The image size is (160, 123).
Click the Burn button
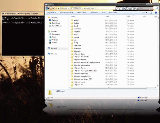(x=103, y=13)
